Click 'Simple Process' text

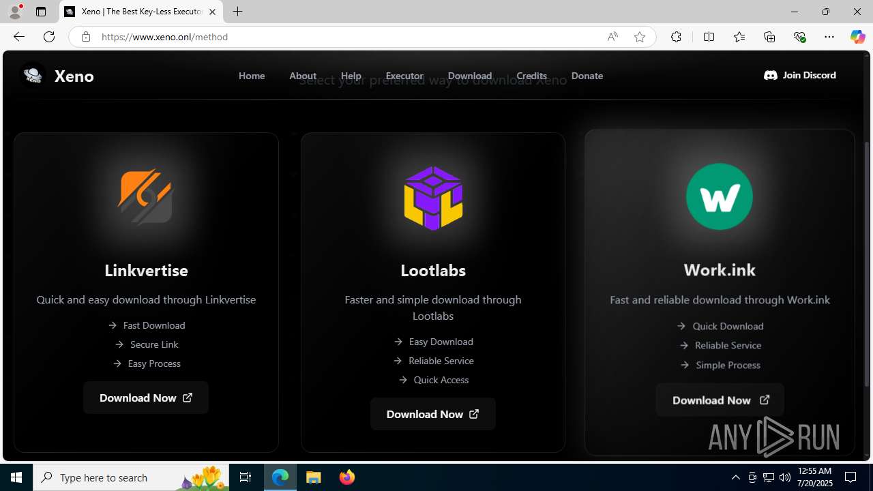tap(728, 365)
